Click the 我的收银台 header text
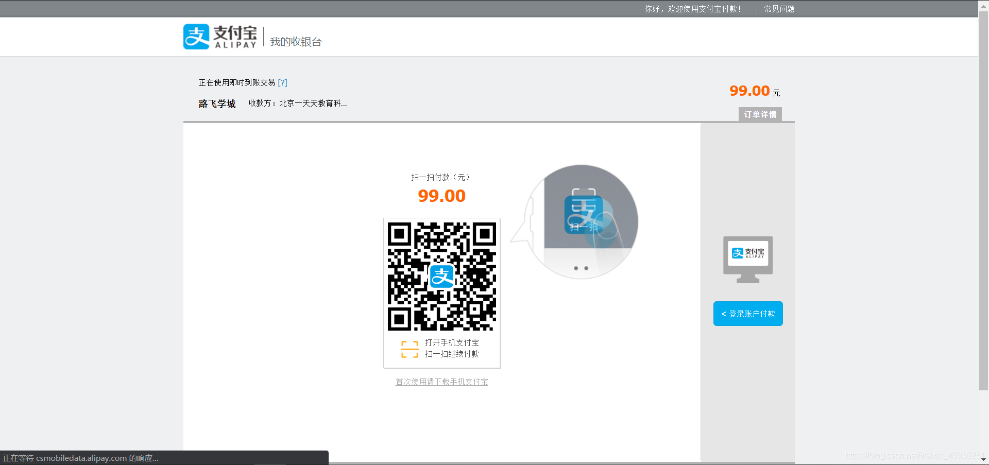This screenshot has height=465, width=989. click(296, 42)
